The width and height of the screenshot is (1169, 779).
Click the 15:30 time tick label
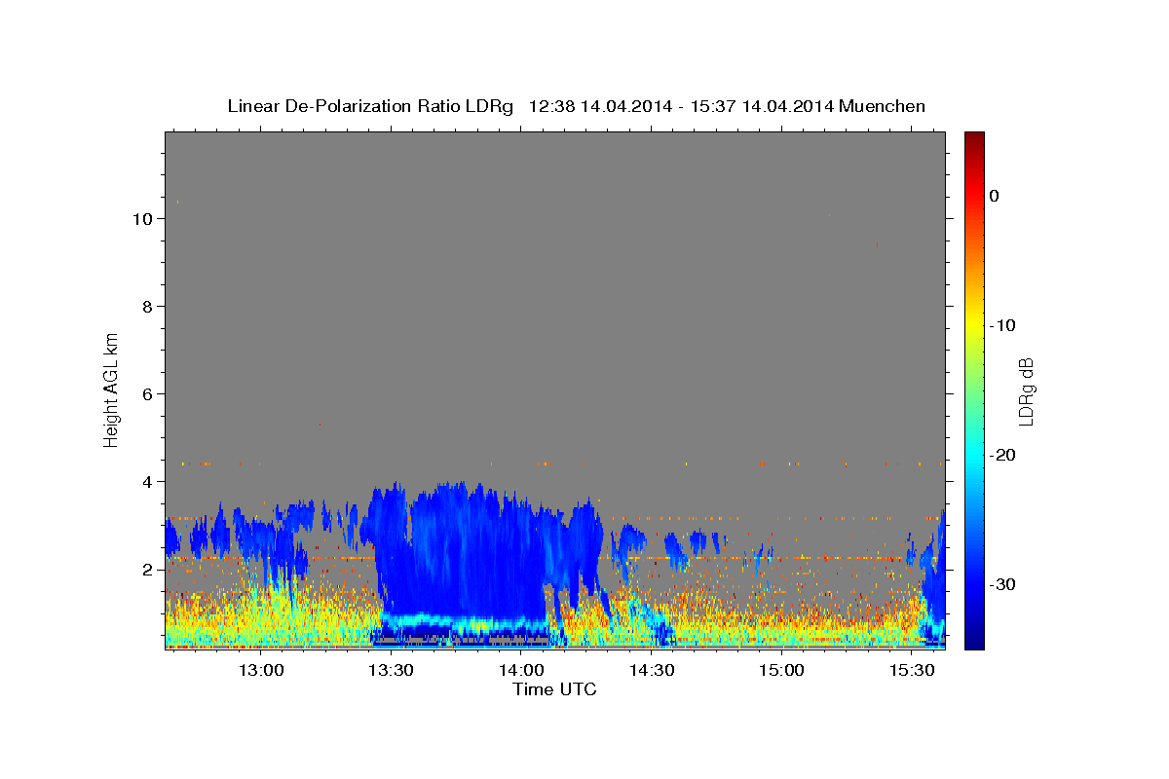[x=912, y=671]
